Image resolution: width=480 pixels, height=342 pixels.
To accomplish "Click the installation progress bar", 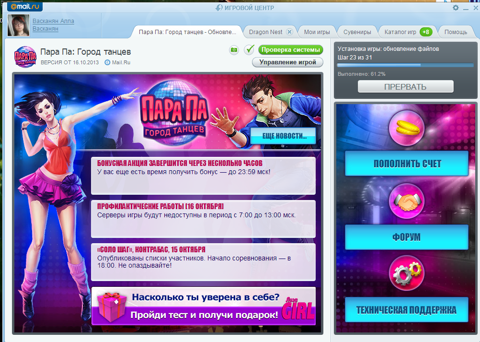I will pos(405,65).
